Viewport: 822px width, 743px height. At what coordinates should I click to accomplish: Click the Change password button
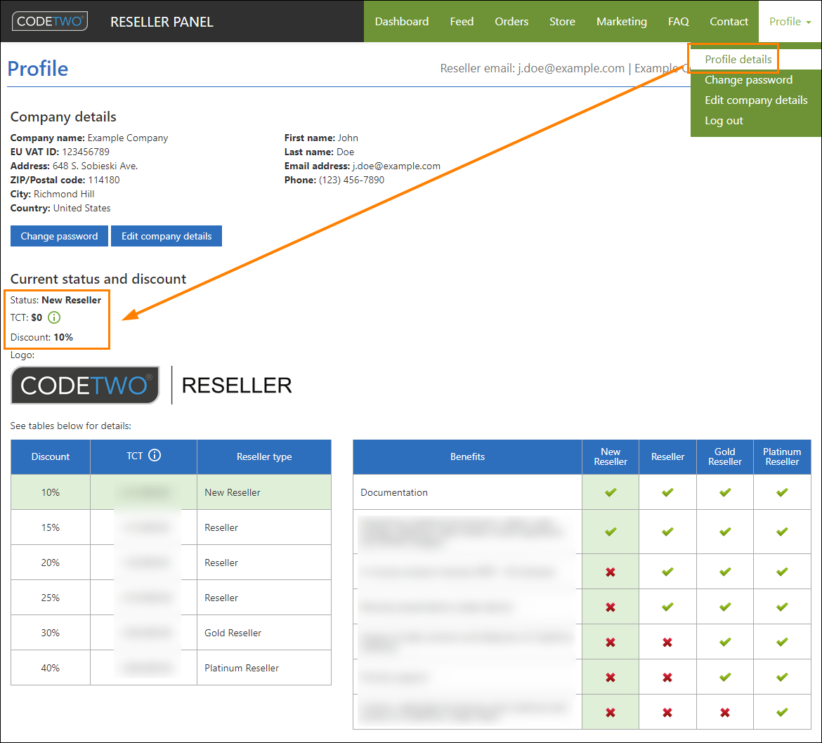point(59,236)
